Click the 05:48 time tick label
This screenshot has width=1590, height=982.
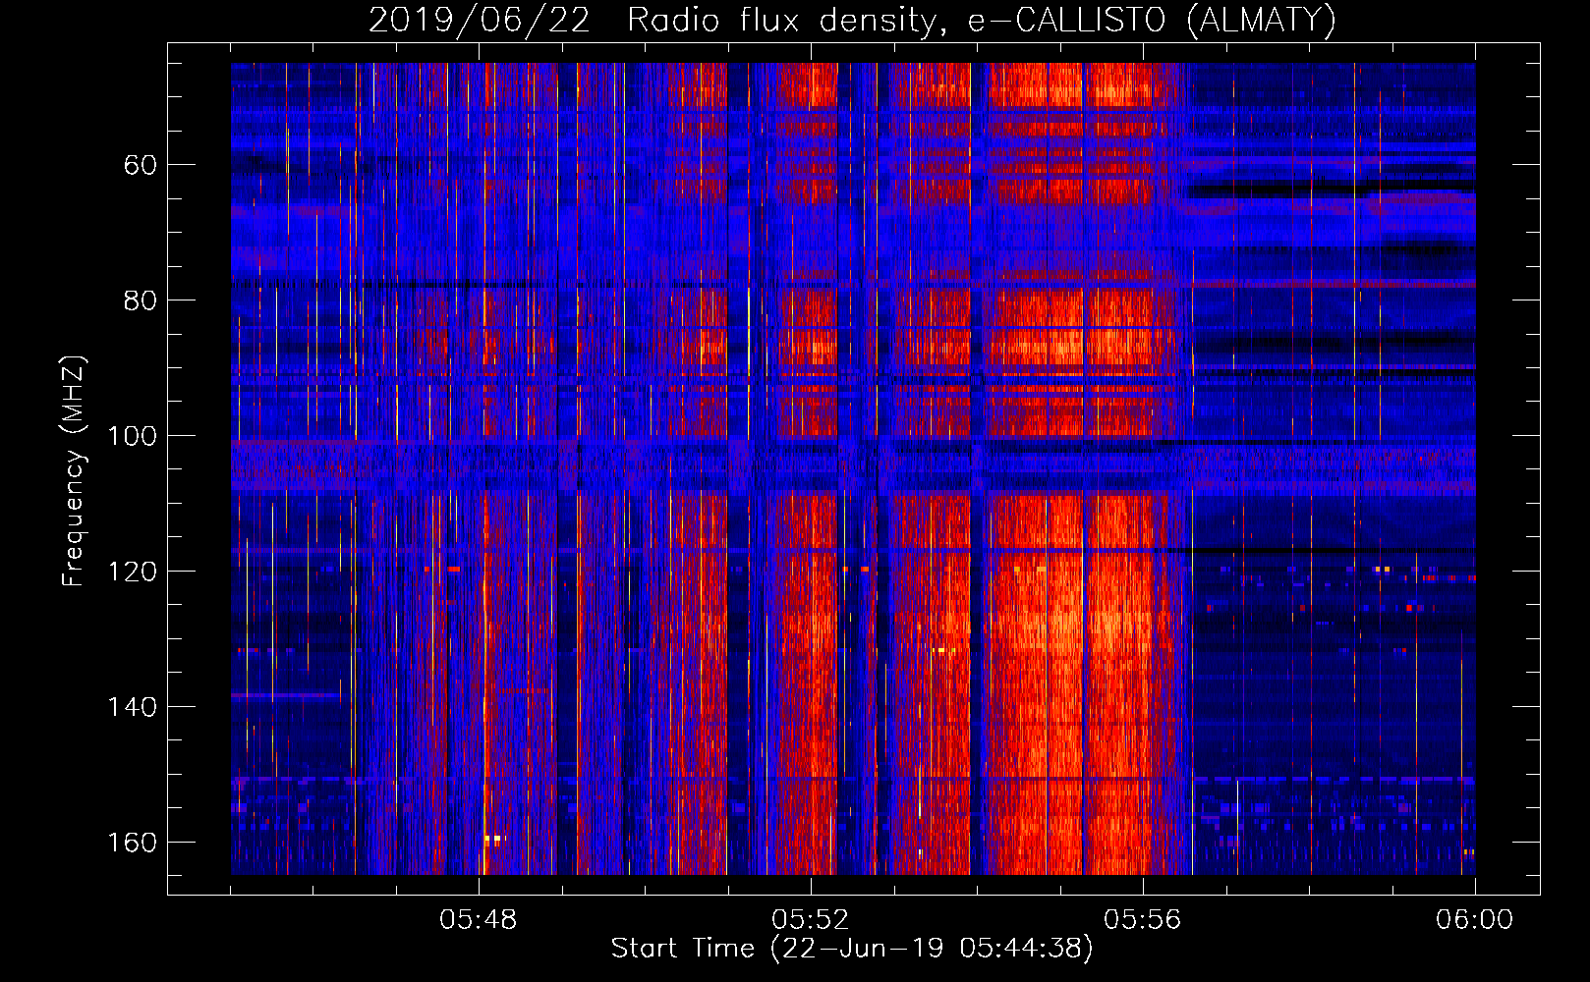pyautogui.click(x=479, y=920)
